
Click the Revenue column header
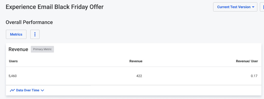[136, 61]
